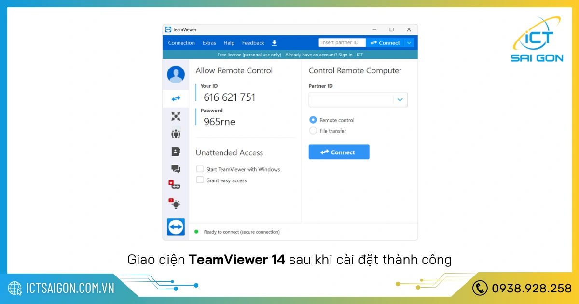This screenshot has height=304, width=579.
Task: Click the Insert partner ID input field
Action: click(x=342, y=42)
